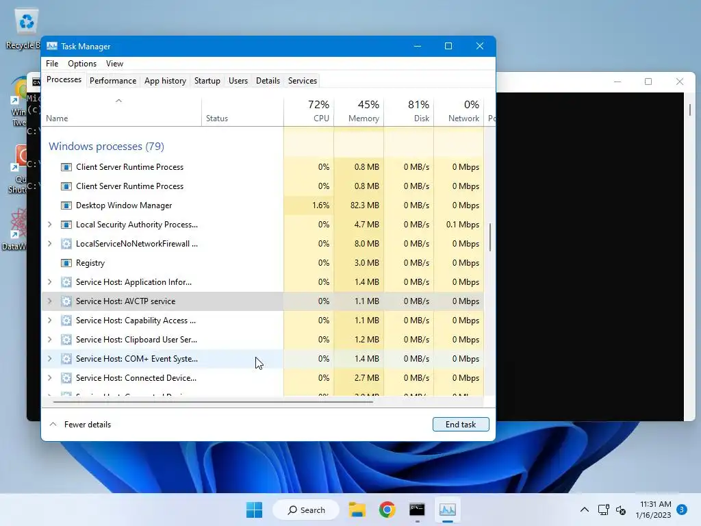Select the Desktop Window Manager row
Image resolution: width=701 pixels, height=526 pixels.
point(263,205)
